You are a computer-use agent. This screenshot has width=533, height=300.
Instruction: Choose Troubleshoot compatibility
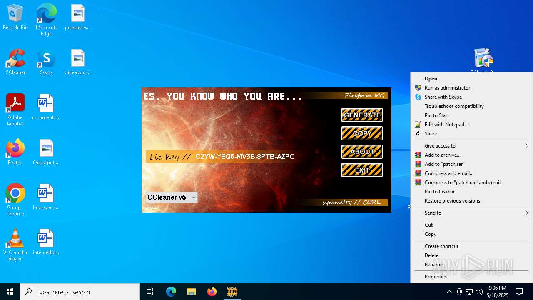pos(471,106)
